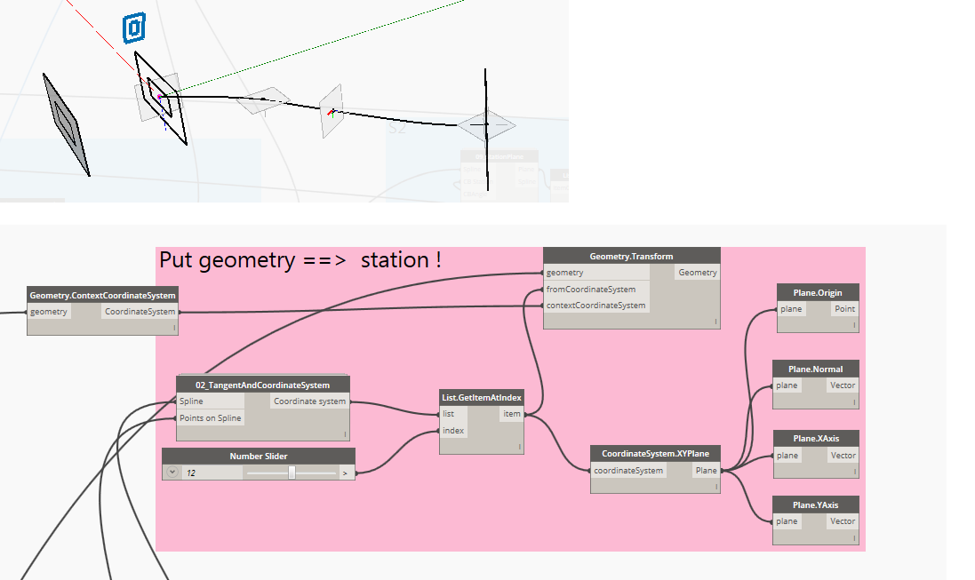
Task: Select the Geometry.Transform node header
Action: tap(632, 256)
